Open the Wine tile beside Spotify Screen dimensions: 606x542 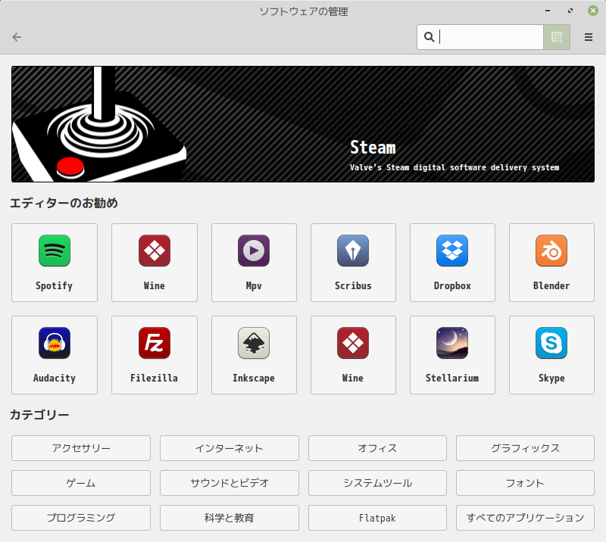[155, 263]
